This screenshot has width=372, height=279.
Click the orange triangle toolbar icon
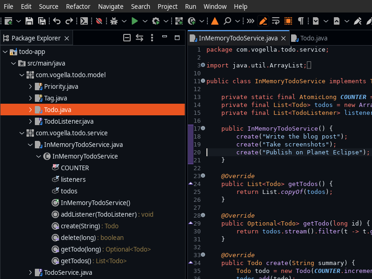[x=215, y=21]
